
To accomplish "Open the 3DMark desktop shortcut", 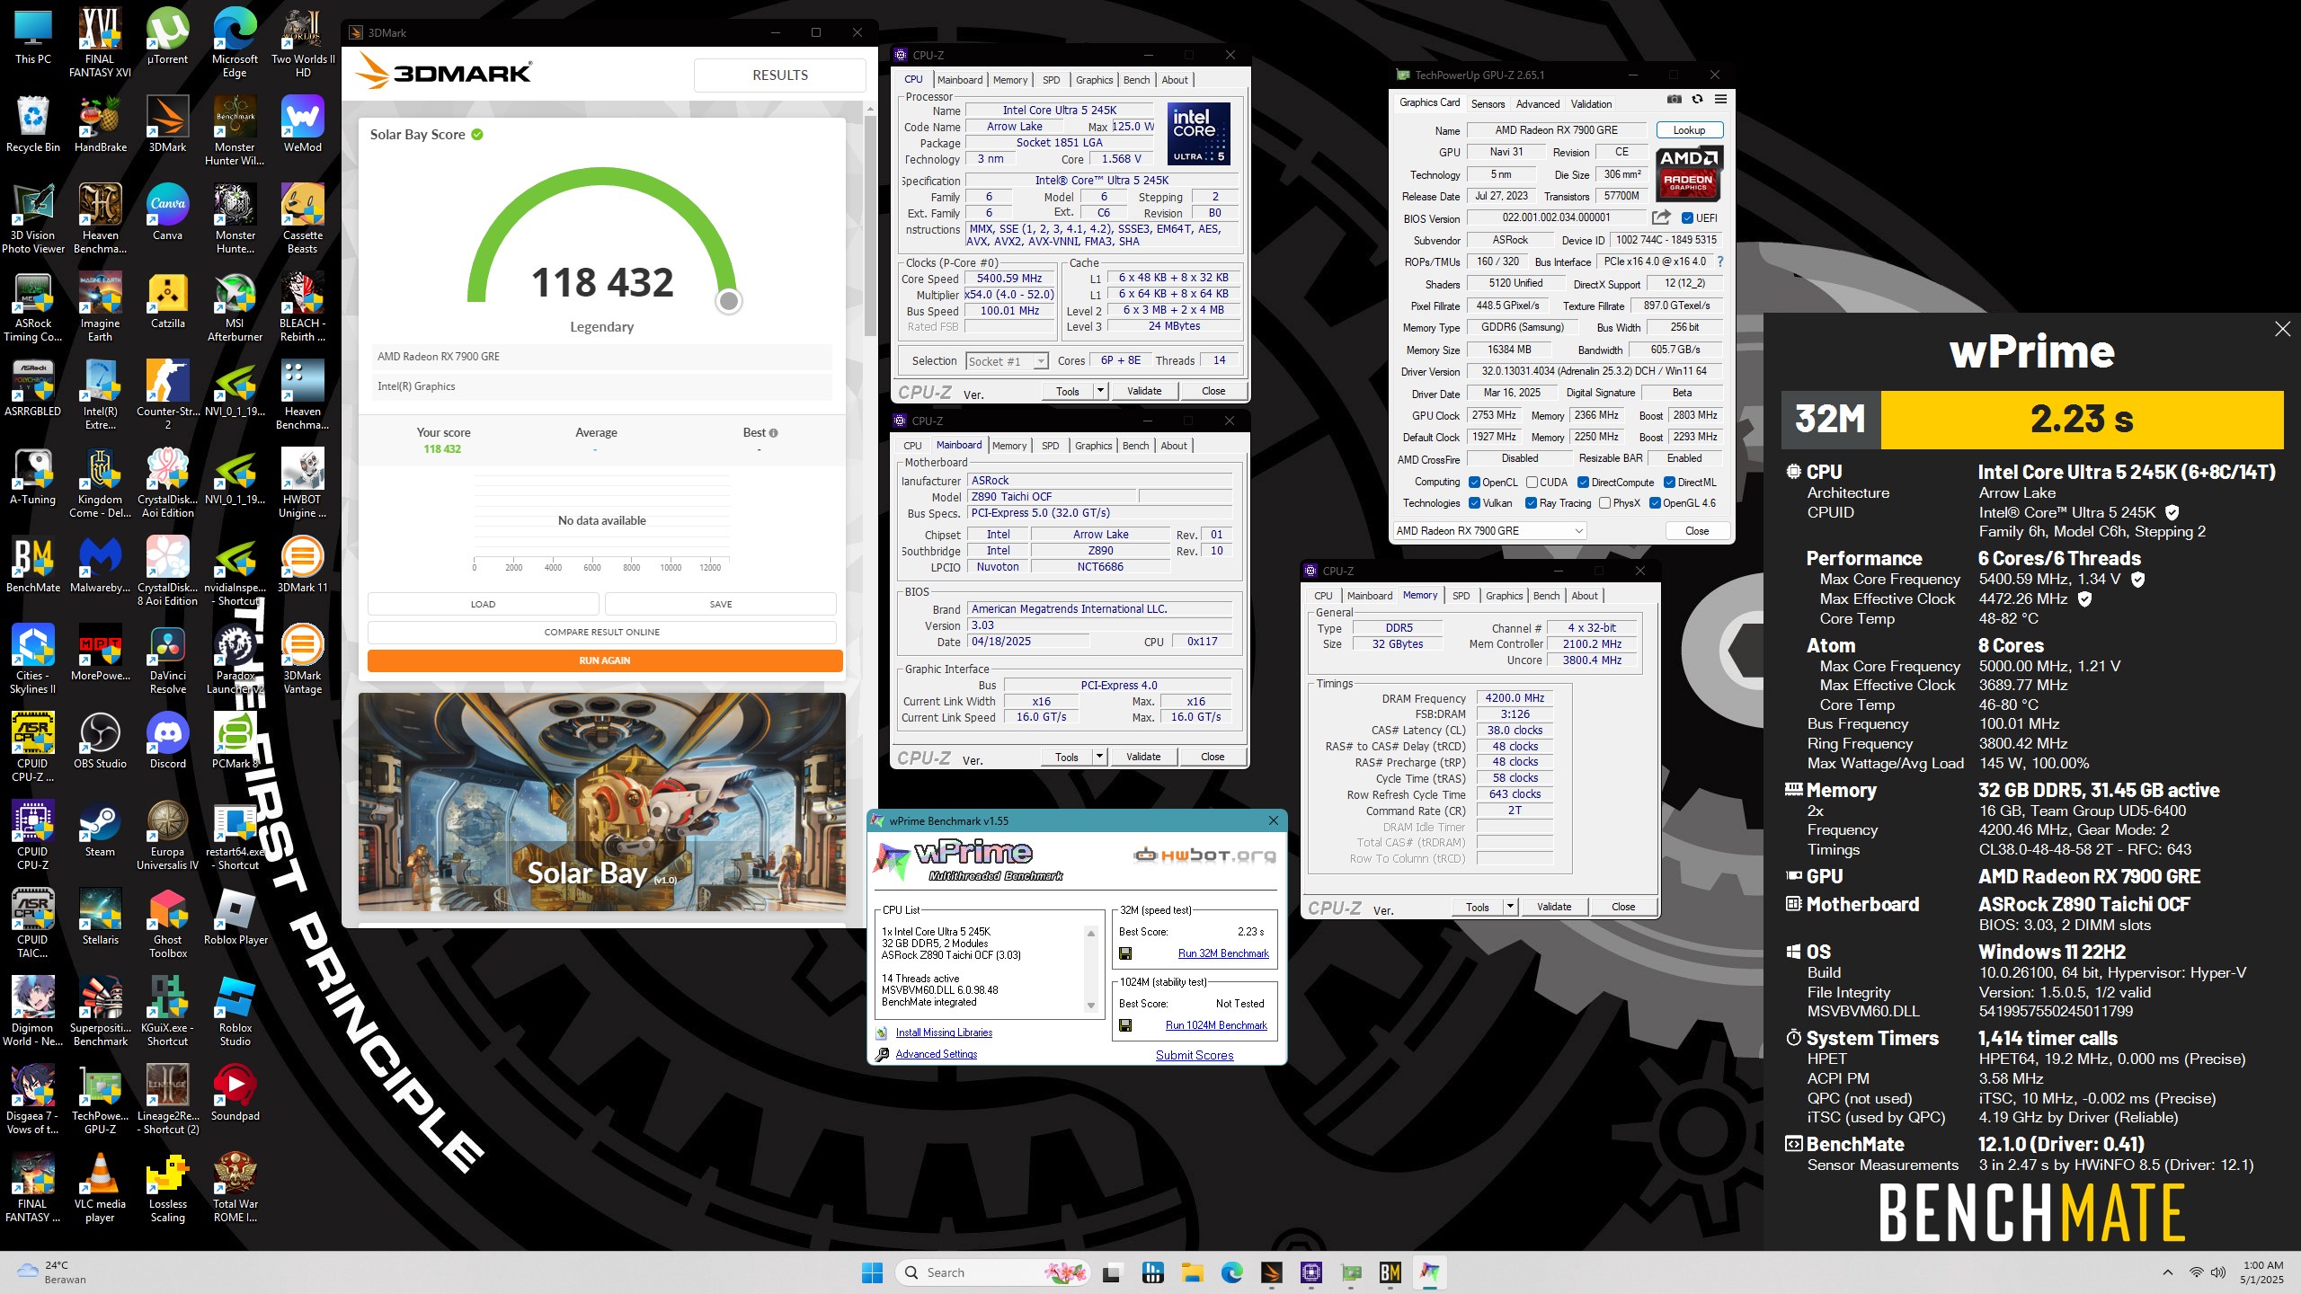I will point(167,125).
